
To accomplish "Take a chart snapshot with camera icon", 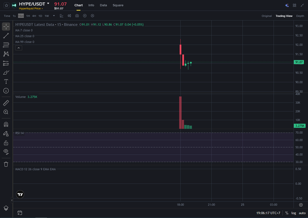I will click(x=77, y=16).
